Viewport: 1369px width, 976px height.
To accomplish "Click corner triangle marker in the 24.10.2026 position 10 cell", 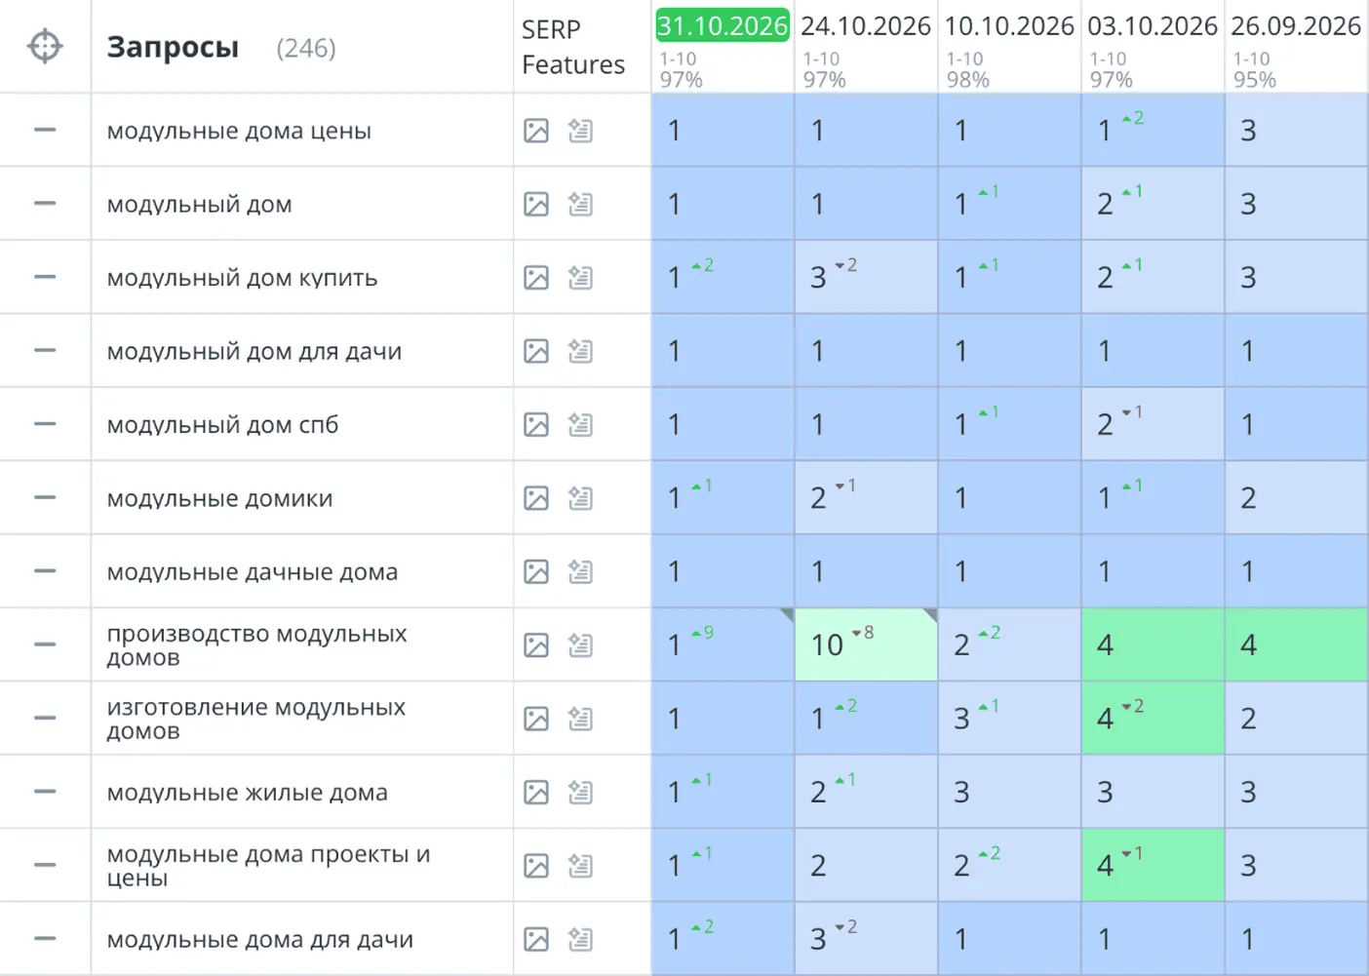I will tap(930, 614).
